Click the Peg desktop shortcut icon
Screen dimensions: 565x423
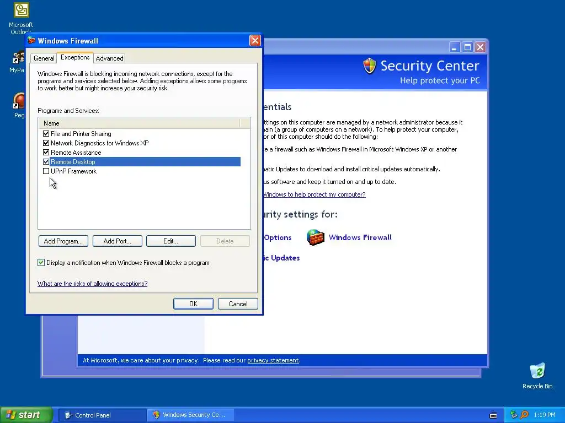[19, 101]
